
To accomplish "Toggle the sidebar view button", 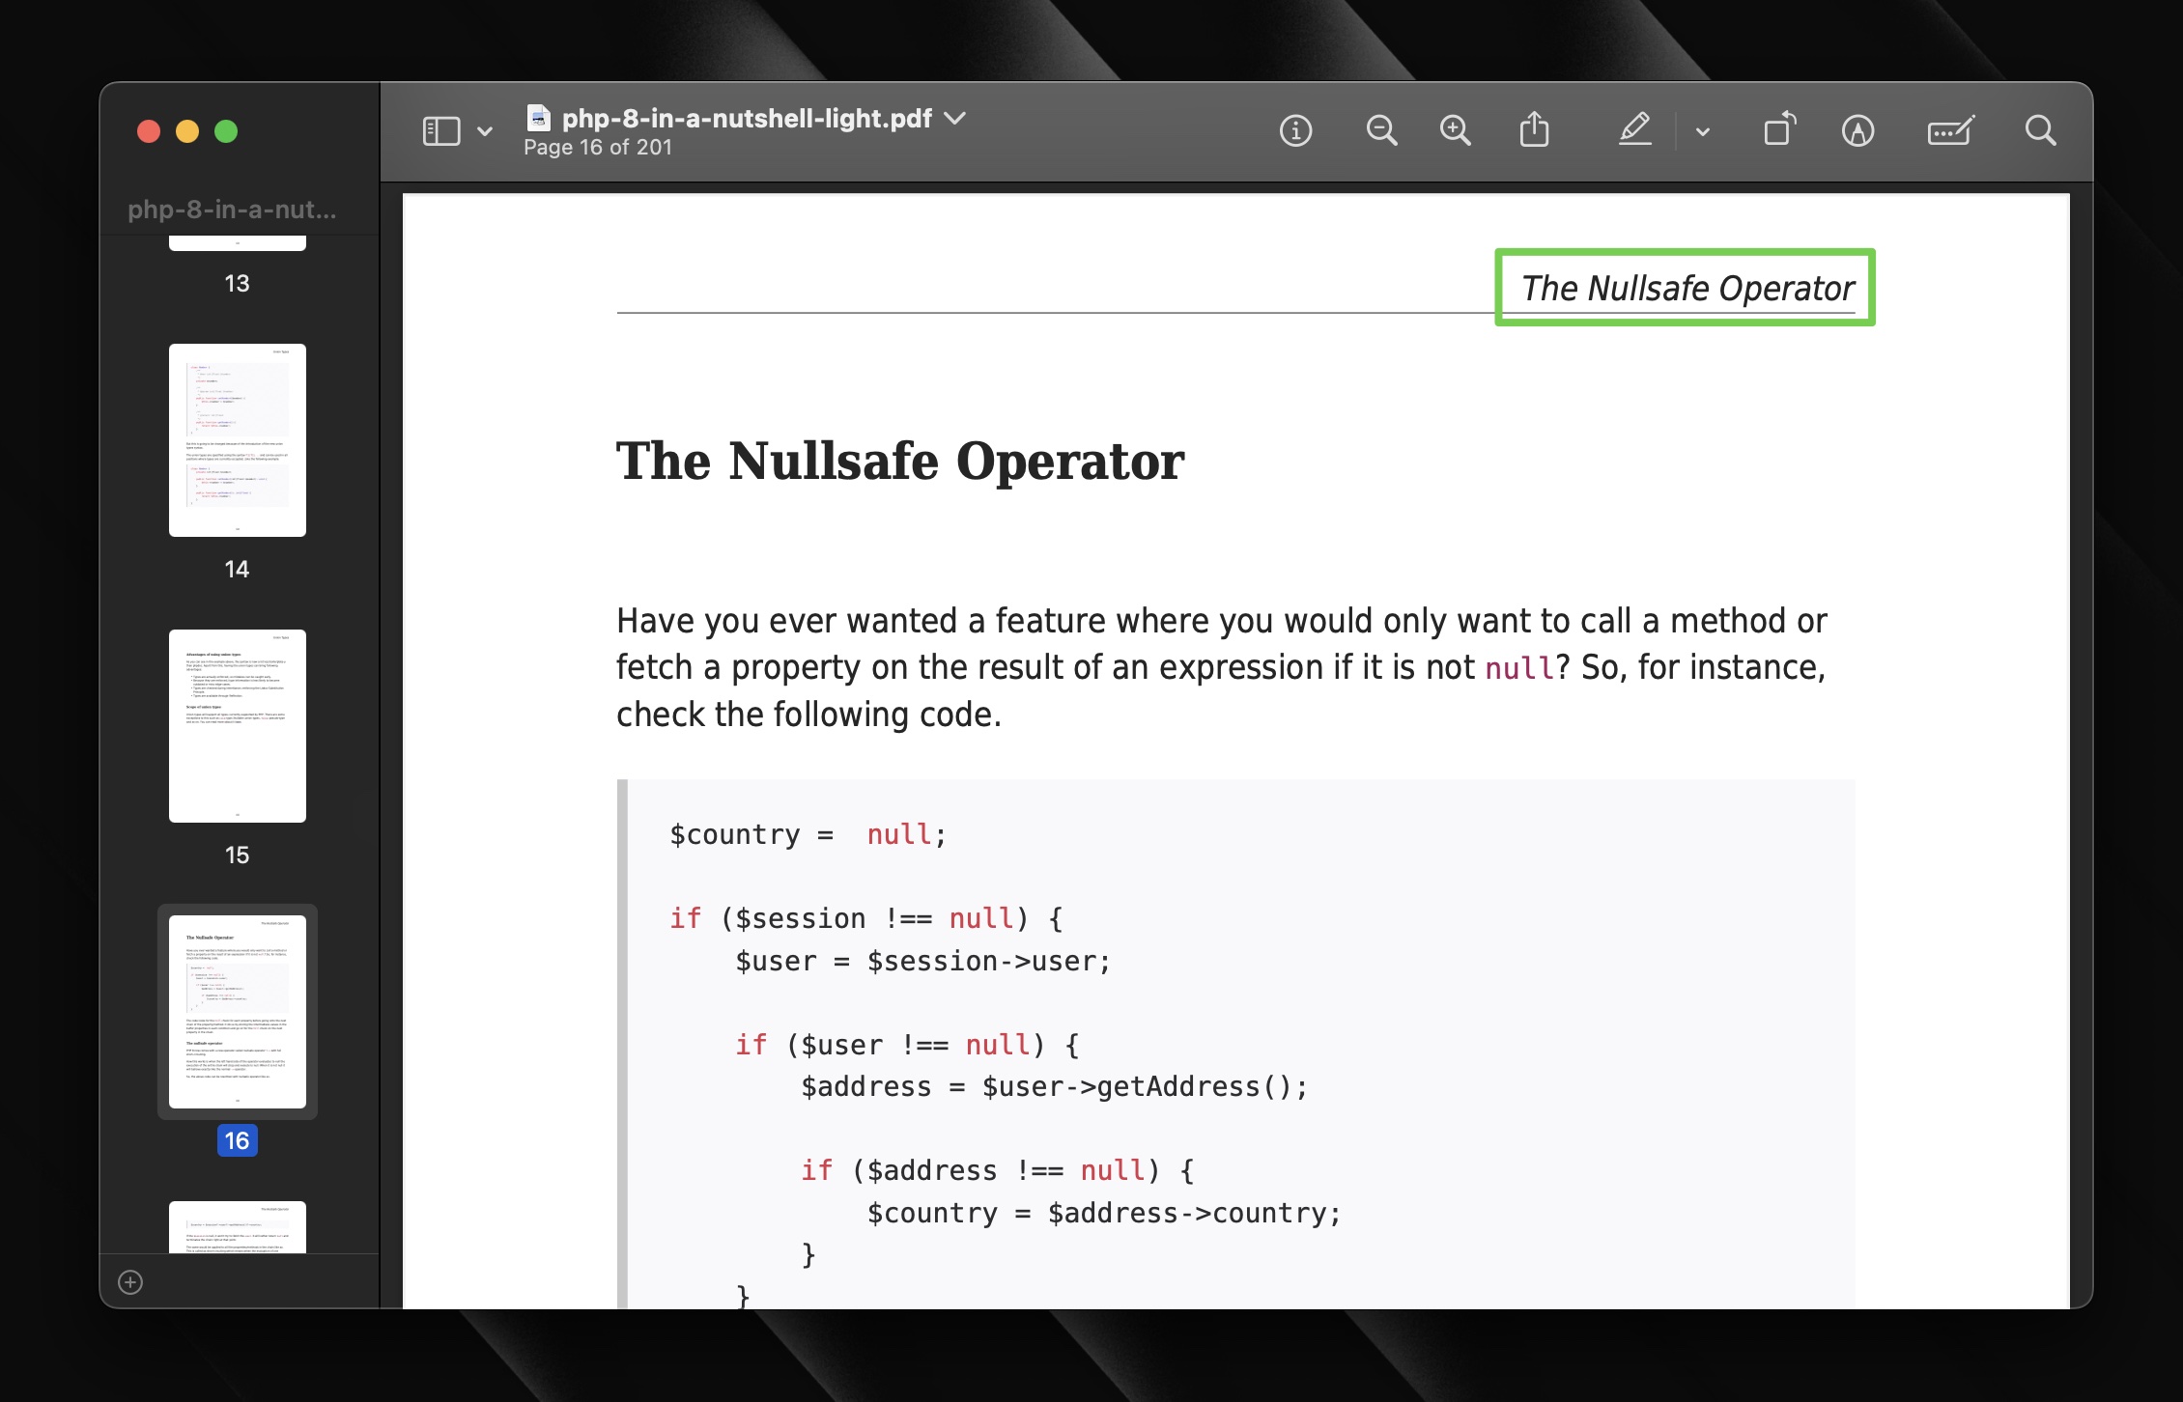I will pos(441,131).
